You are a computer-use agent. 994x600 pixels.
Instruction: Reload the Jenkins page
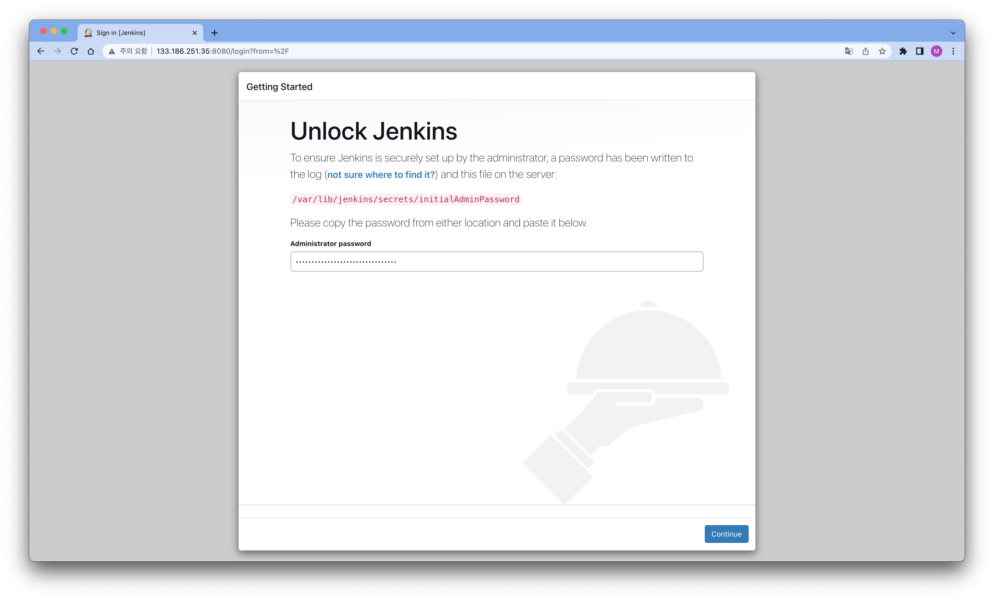74,51
